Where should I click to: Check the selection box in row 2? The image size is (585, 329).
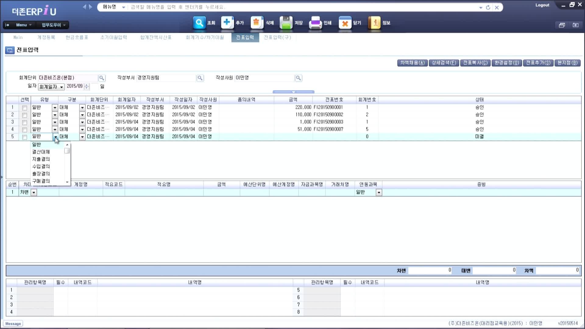(x=25, y=115)
